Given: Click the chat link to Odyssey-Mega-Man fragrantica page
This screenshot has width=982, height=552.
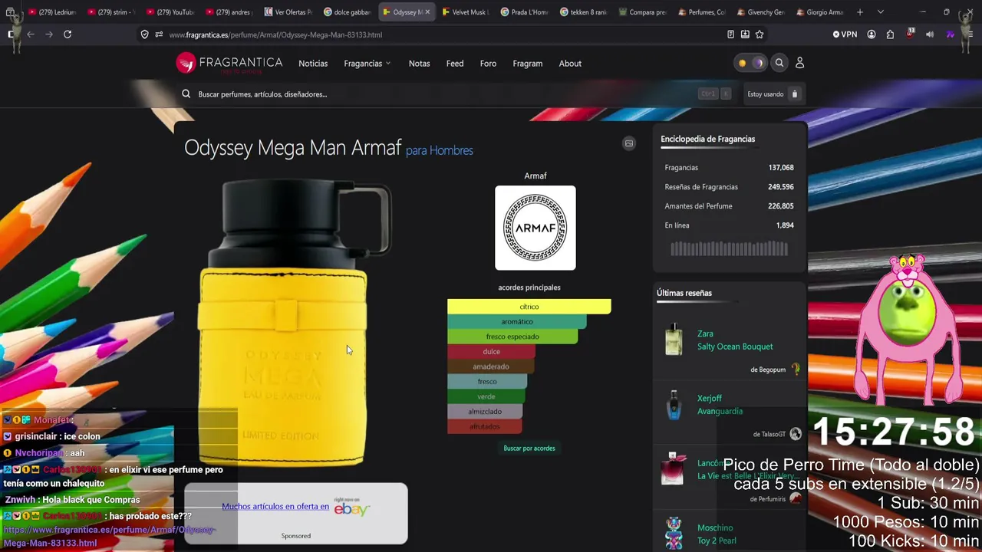Looking at the screenshot, I should [x=109, y=537].
